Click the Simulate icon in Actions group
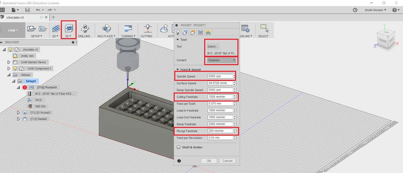 [164, 29]
